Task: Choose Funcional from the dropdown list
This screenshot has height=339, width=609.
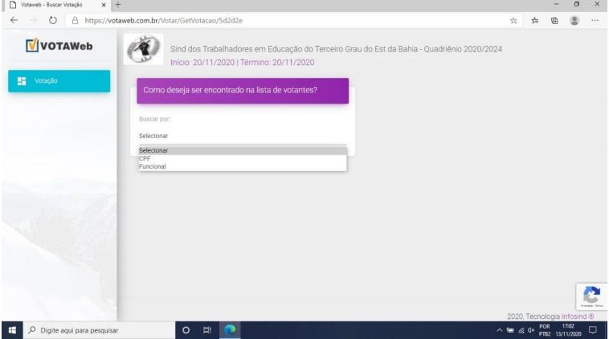Action: [x=152, y=166]
